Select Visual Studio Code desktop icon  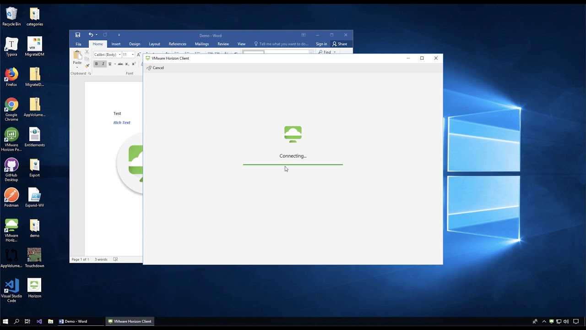point(11,291)
